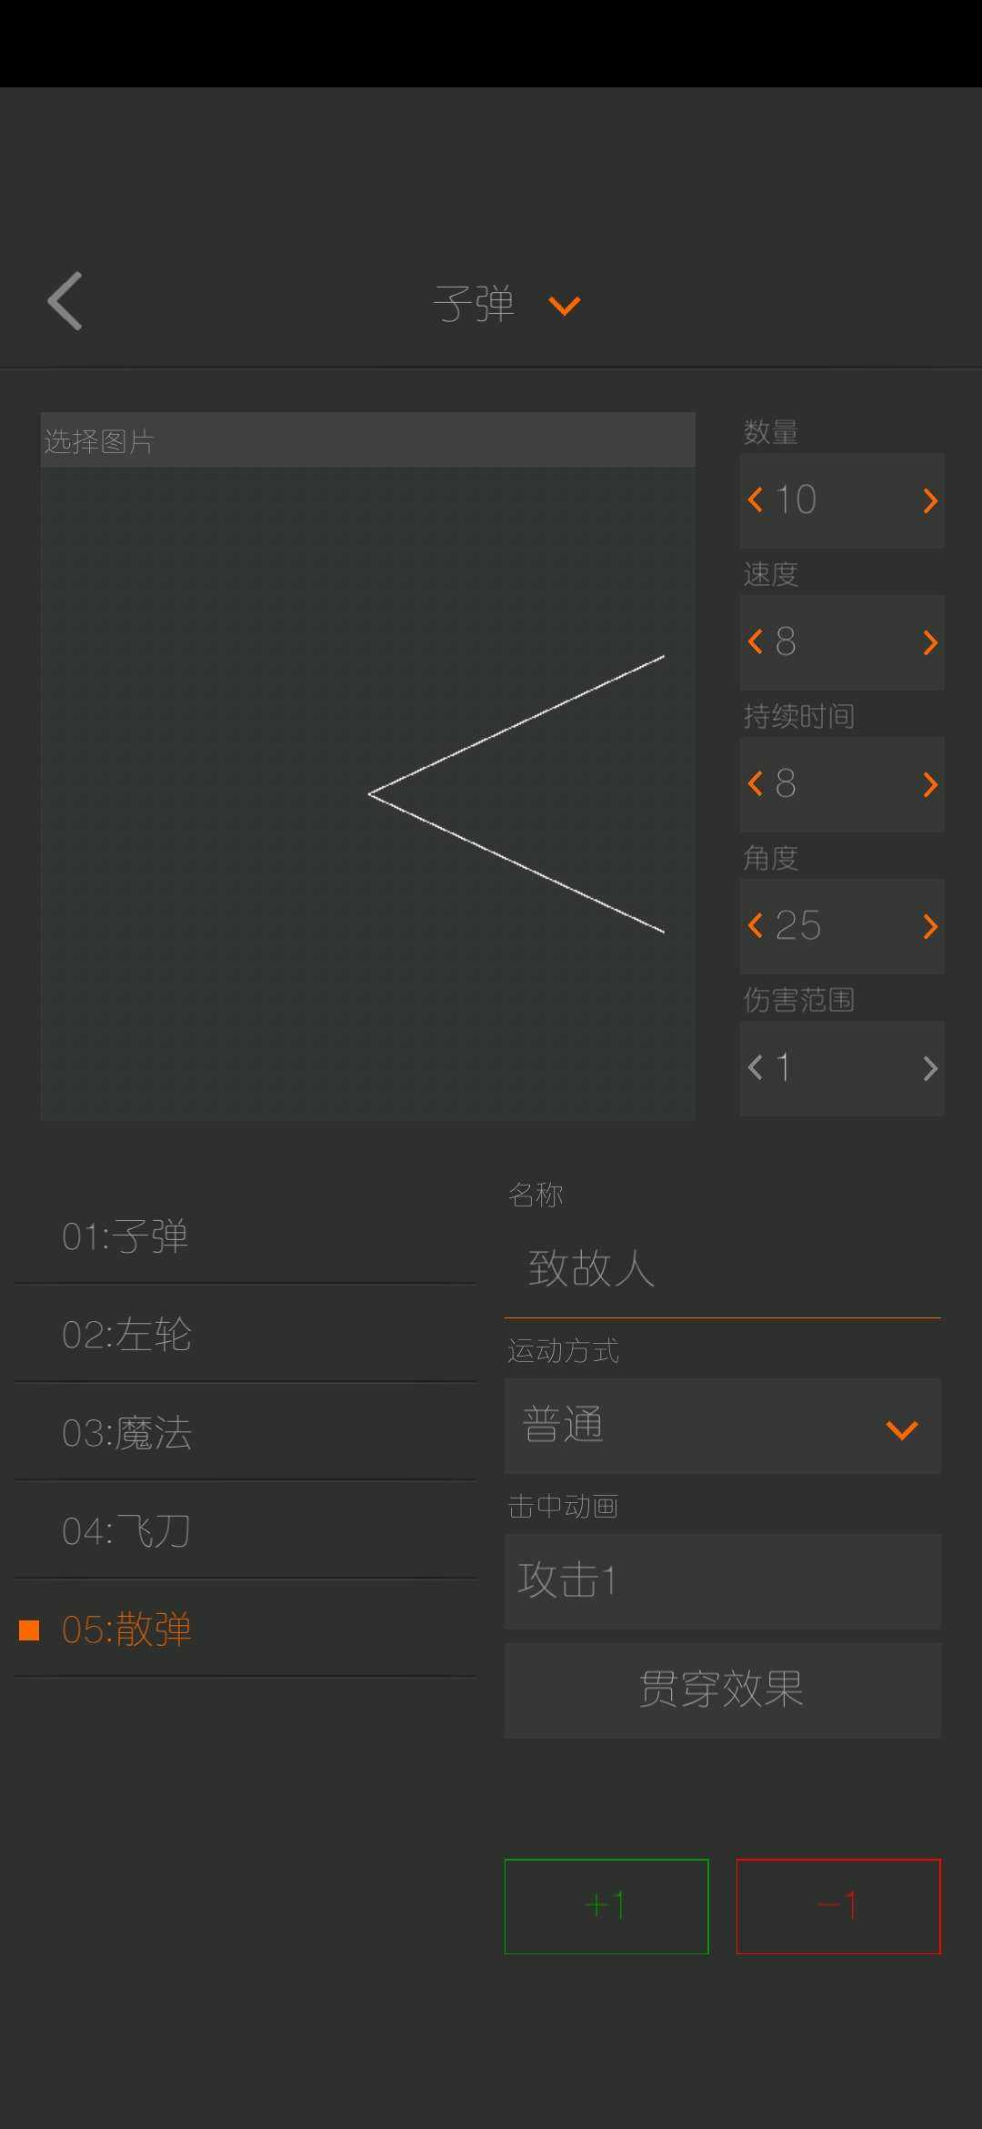Toggle the 贯穿效果 button
982x2129 pixels.
click(x=723, y=1690)
